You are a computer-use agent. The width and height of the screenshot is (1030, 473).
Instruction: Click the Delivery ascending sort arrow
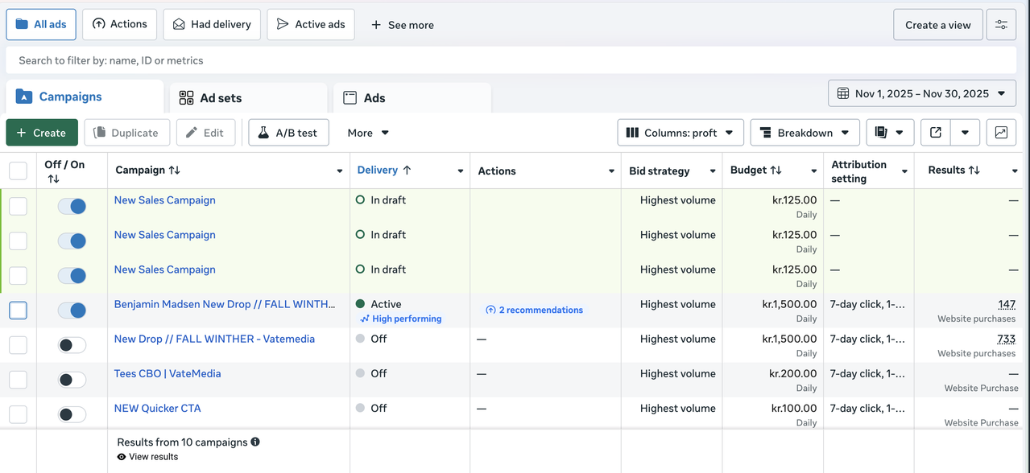point(407,171)
